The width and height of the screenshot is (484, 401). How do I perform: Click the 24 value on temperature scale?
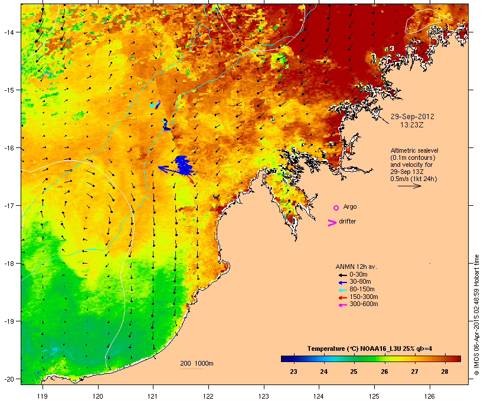coord(324,372)
